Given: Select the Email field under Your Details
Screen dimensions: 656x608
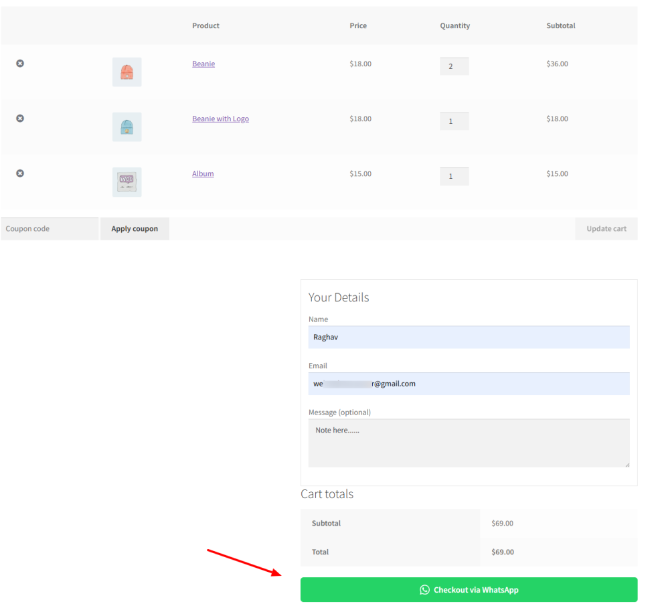Looking at the screenshot, I should (x=469, y=383).
